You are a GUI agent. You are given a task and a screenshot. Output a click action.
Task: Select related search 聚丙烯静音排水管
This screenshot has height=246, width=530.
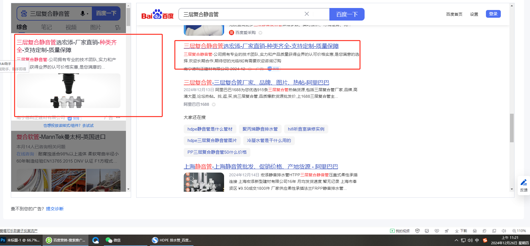click(x=260, y=129)
